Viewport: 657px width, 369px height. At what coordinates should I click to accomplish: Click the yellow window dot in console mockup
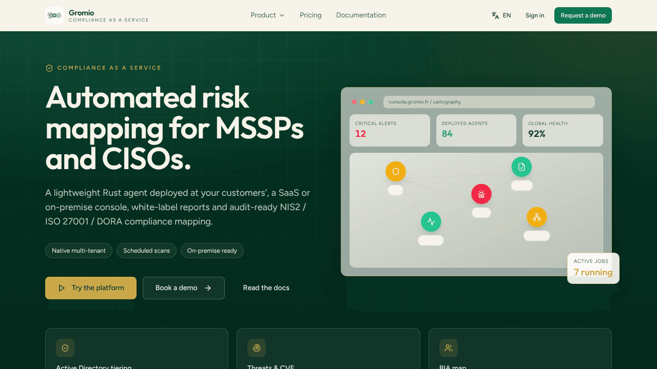coord(362,102)
